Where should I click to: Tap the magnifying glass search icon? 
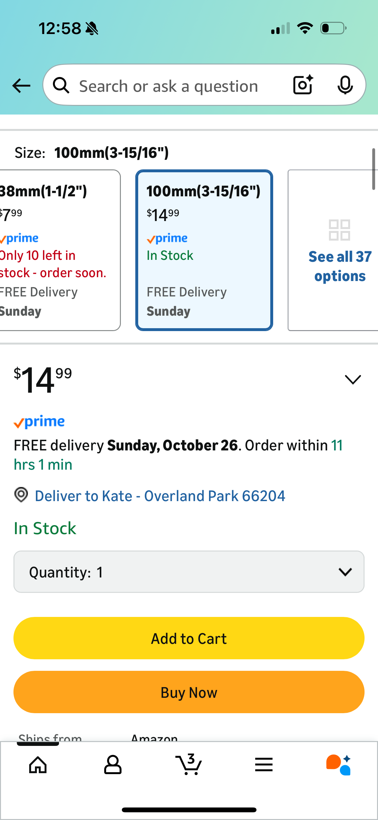pyautogui.click(x=61, y=86)
